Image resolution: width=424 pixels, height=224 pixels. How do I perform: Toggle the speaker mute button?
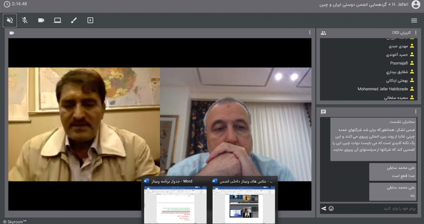pos(10,20)
